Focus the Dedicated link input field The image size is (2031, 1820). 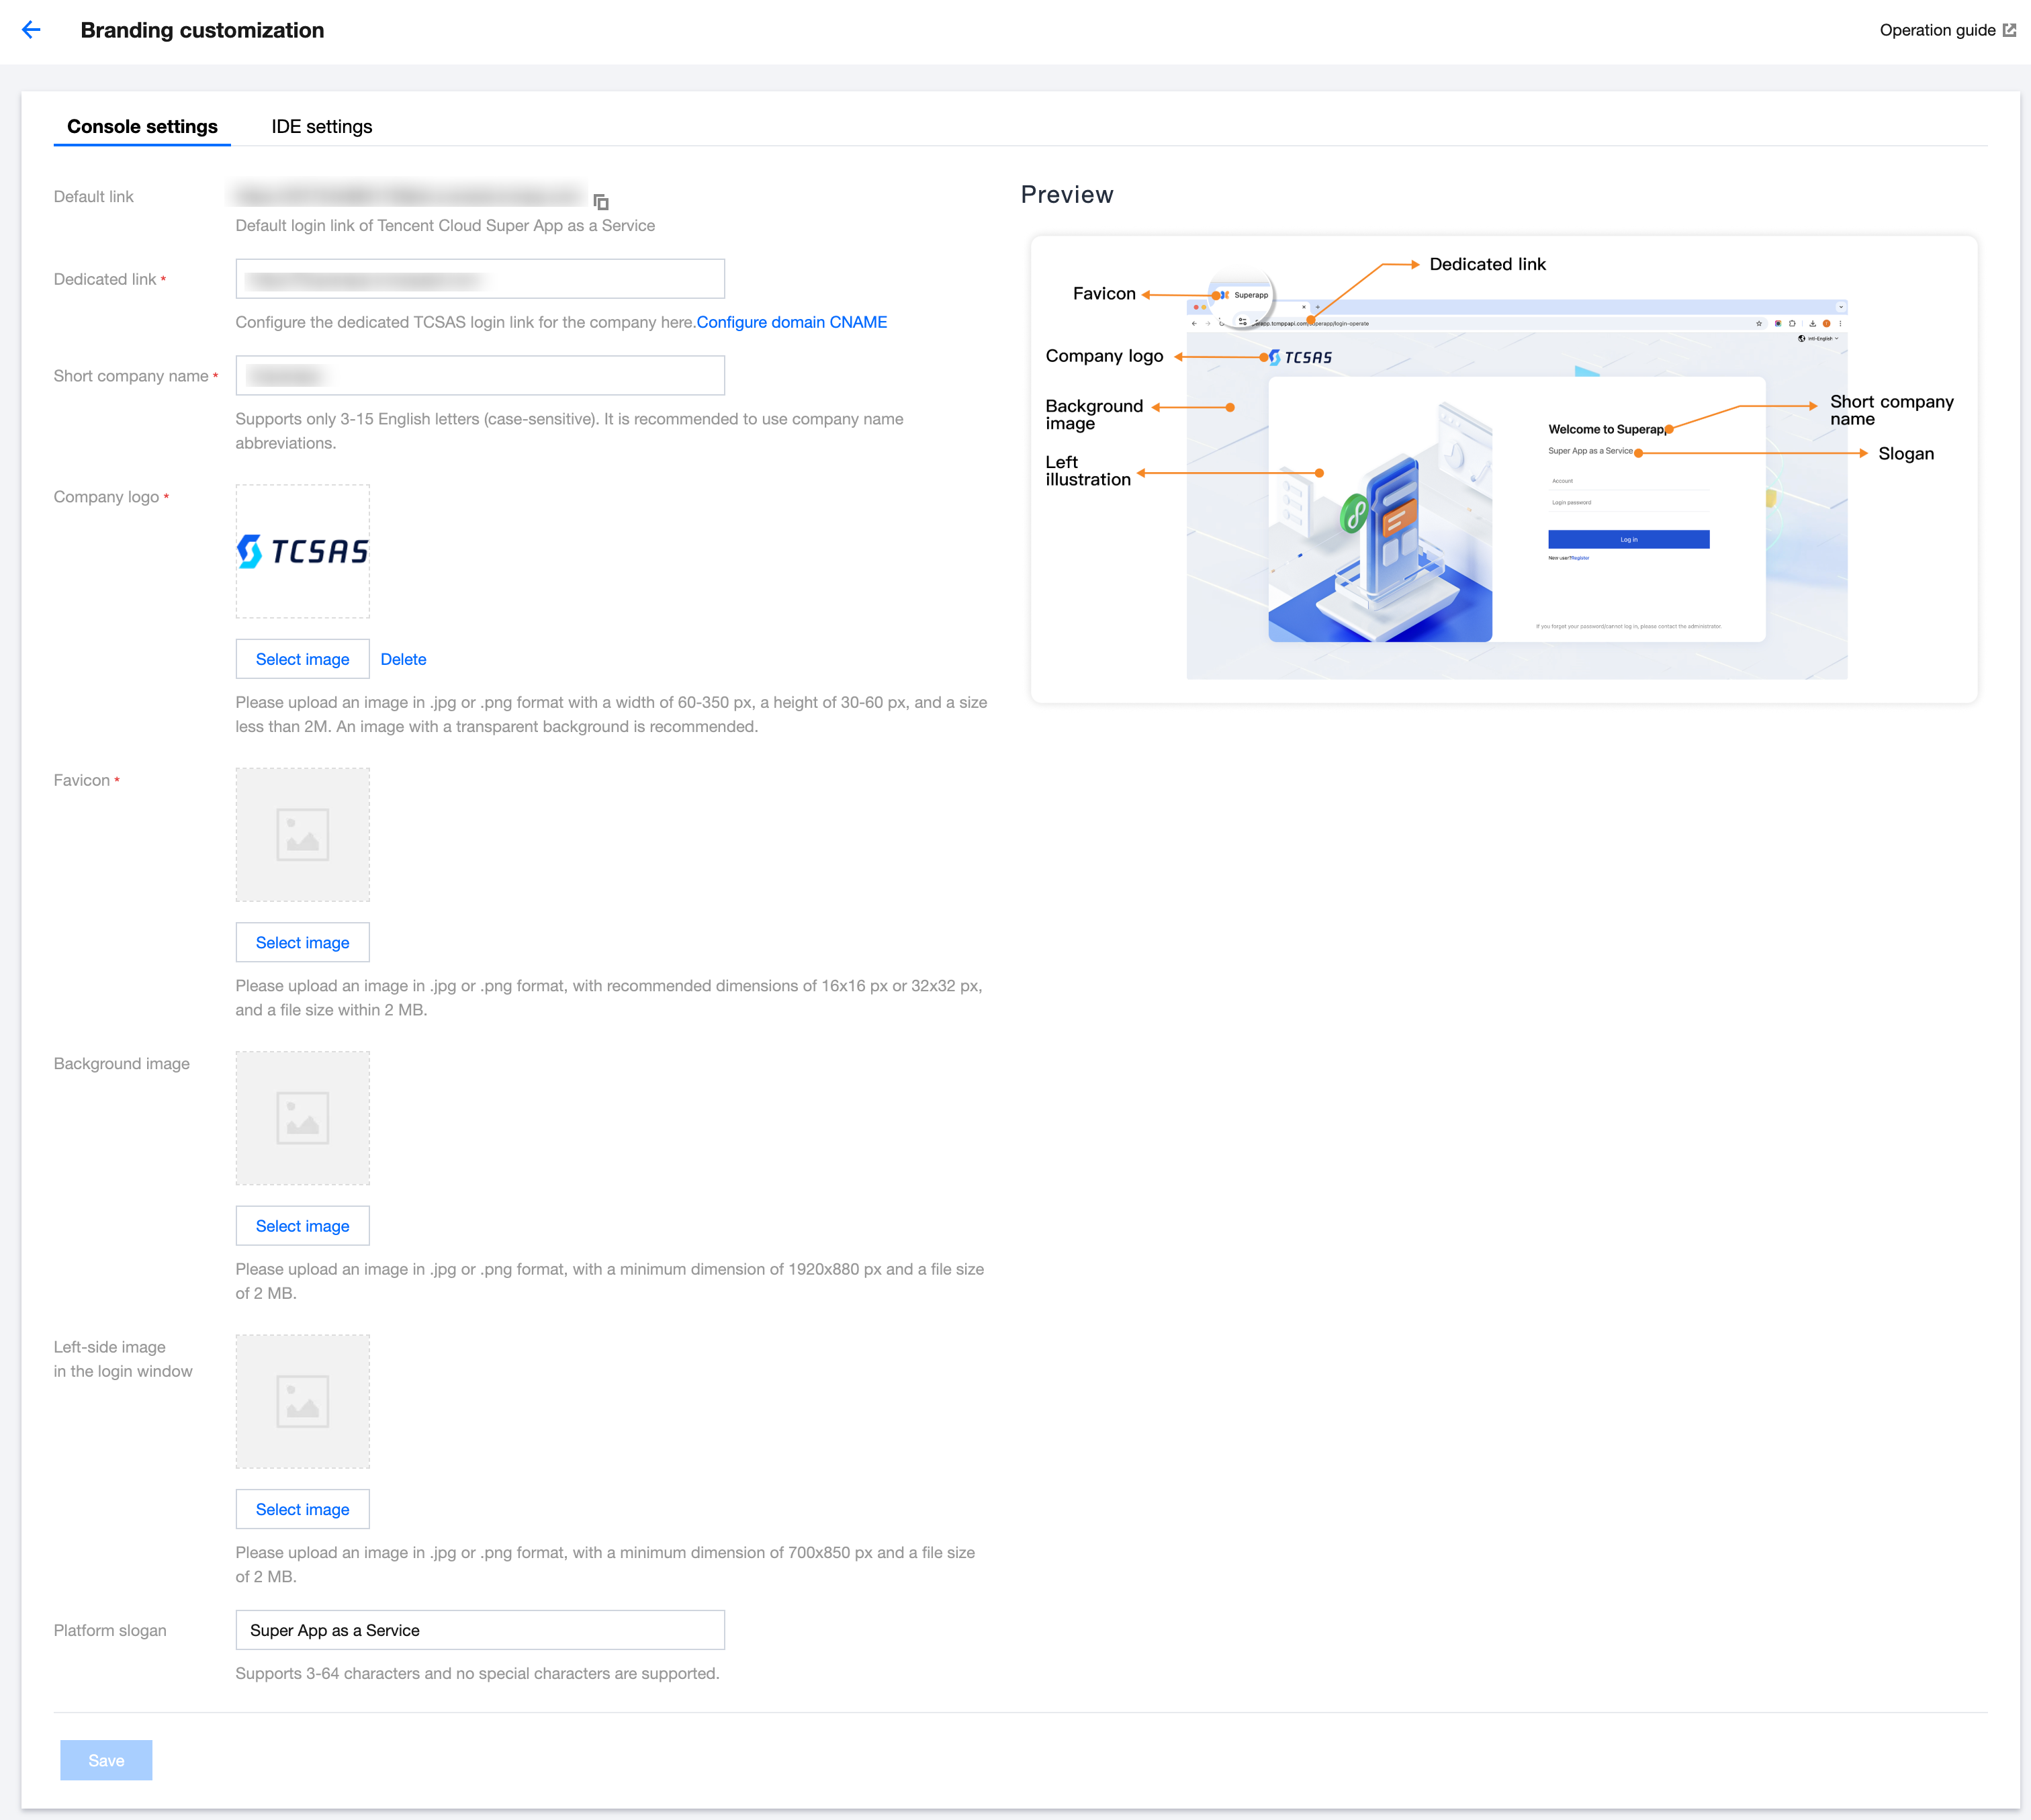click(480, 279)
